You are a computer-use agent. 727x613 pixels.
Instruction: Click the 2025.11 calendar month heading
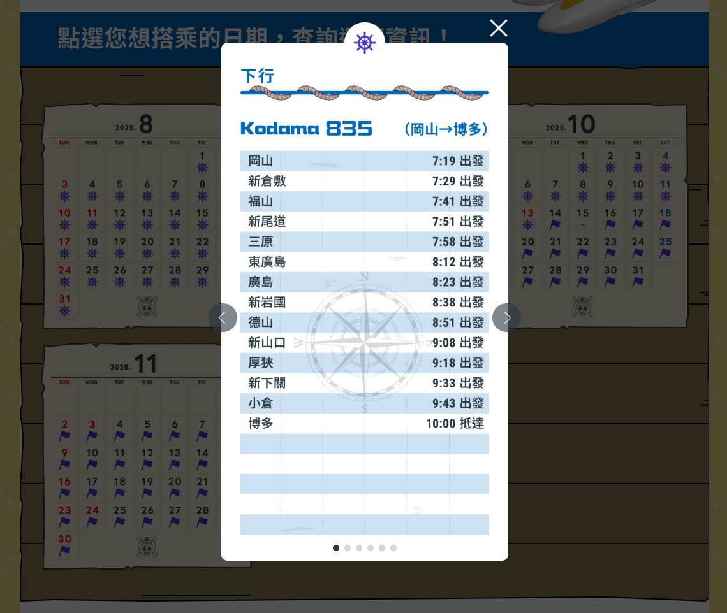(133, 364)
